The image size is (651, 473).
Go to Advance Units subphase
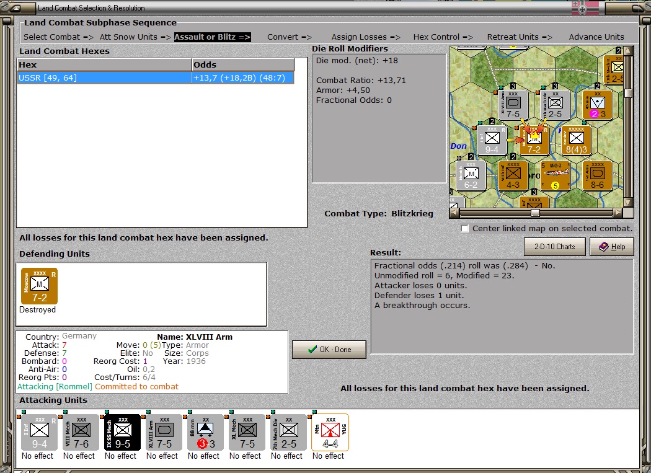(596, 37)
